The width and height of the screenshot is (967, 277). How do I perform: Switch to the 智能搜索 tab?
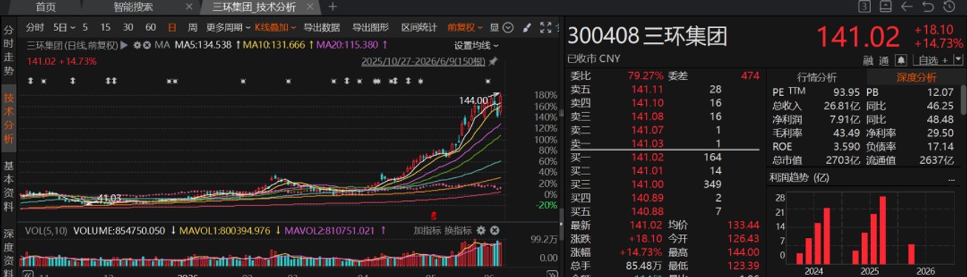134,7
